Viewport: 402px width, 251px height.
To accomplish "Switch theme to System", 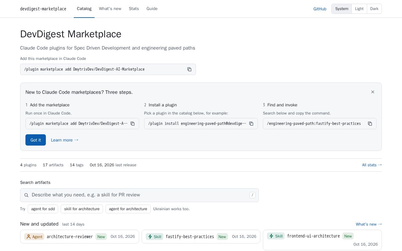I will [342, 9].
